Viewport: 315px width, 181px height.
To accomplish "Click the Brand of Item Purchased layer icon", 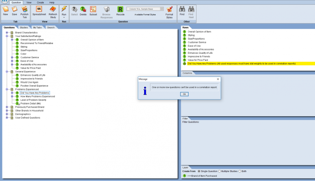I will pos(184,176).
